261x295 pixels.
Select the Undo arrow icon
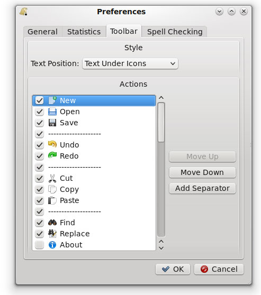tap(52, 144)
